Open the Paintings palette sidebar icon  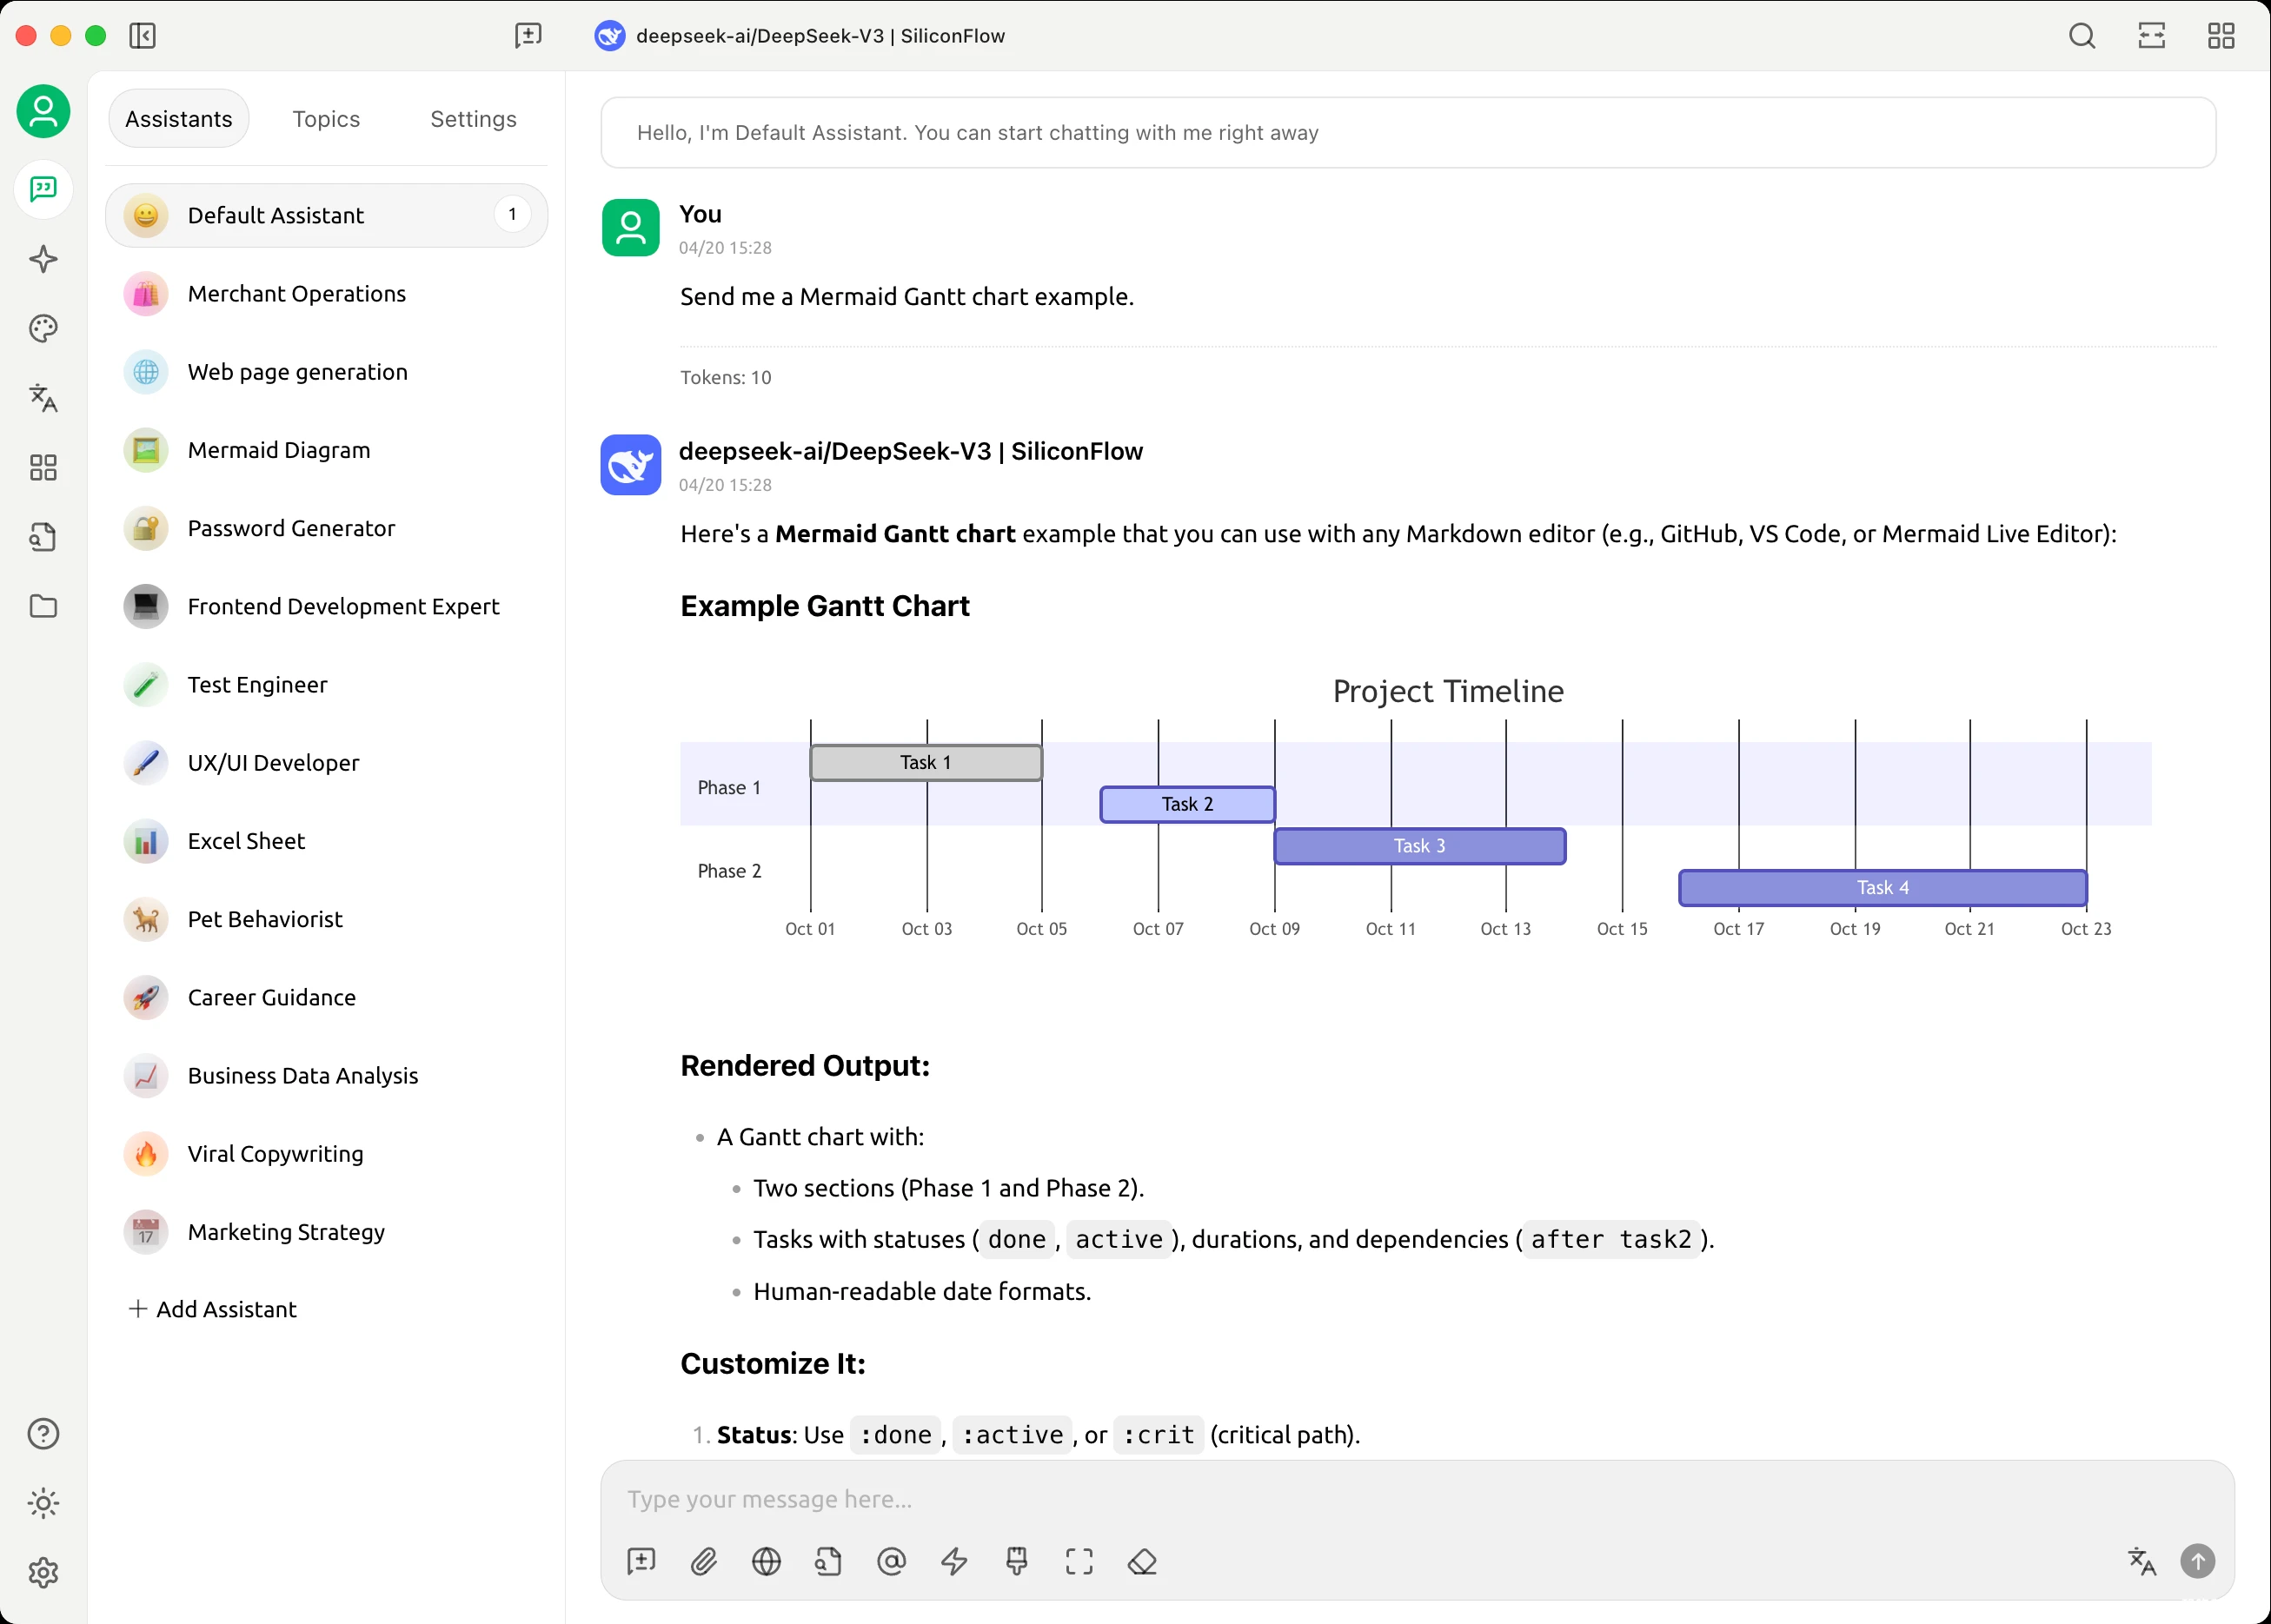pos(43,328)
